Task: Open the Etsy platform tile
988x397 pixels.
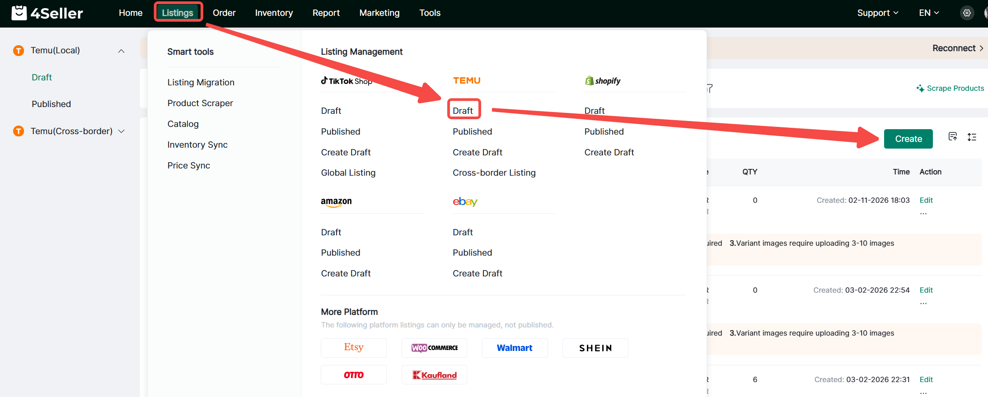Action: click(353, 348)
